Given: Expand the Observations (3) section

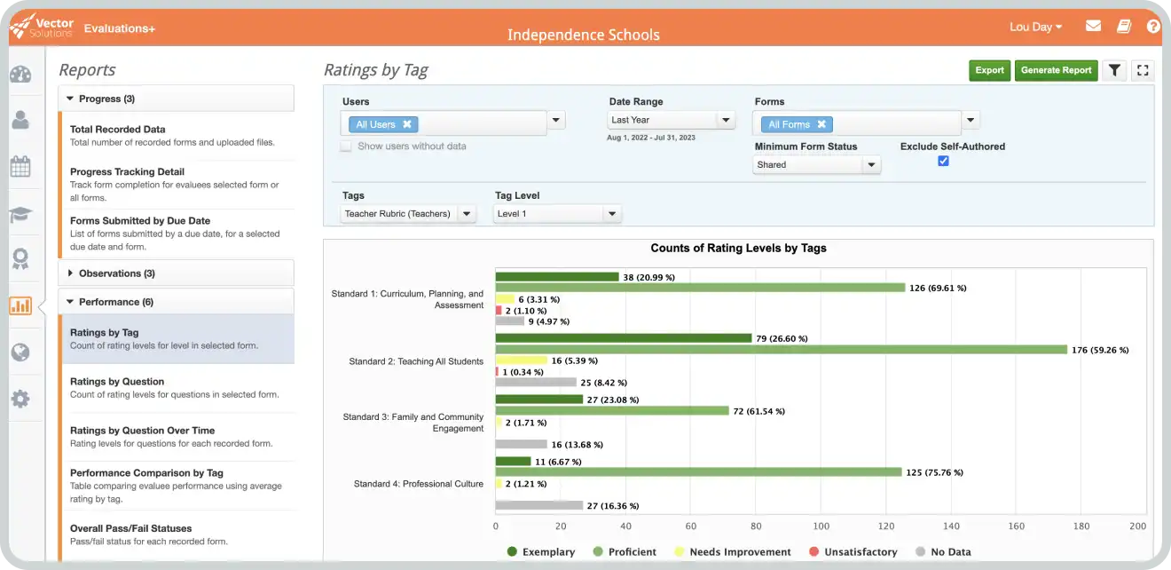Looking at the screenshot, I should (116, 273).
